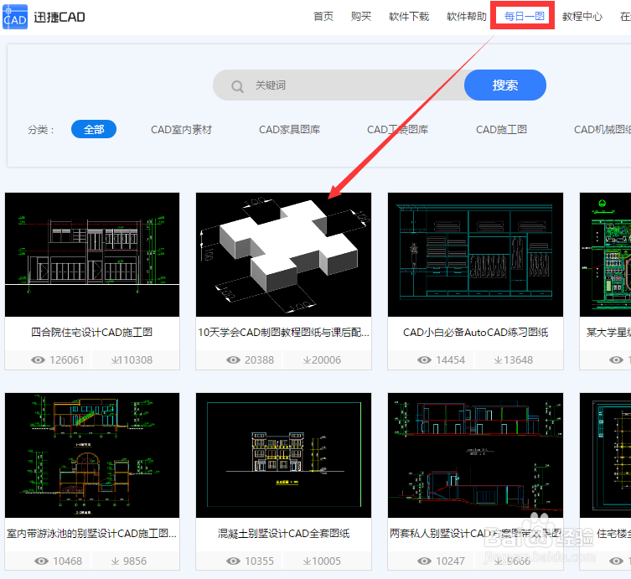Select the CAD家具图库 category
The image size is (631, 579).
click(289, 130)
